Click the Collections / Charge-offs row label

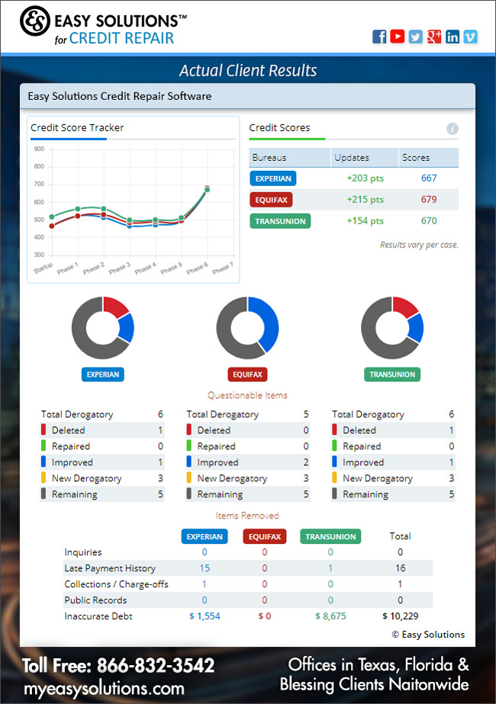(x=116, y=584)
